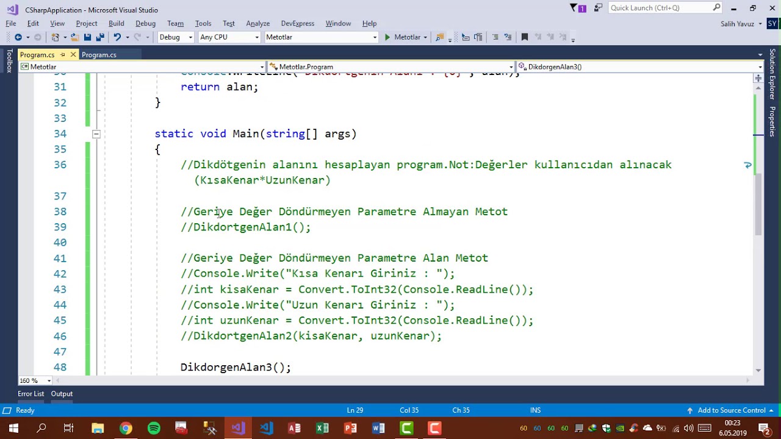
Task: Open the DevExpress menu
Action: [298, 23]
